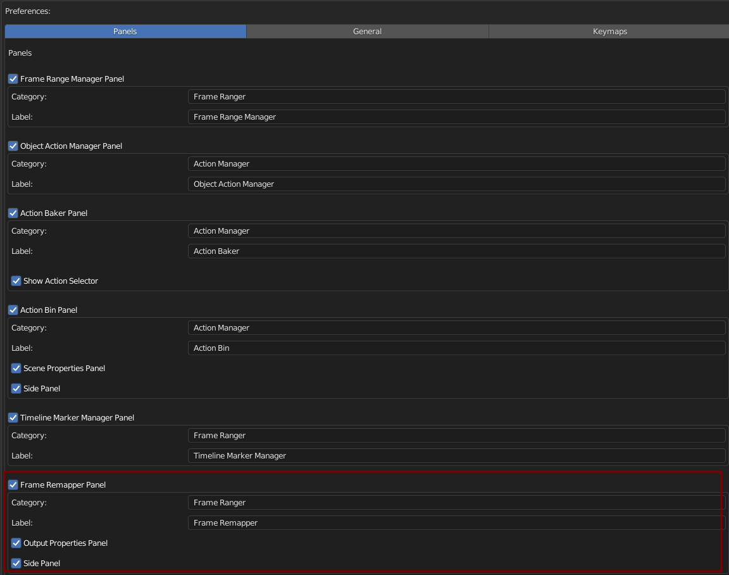
Task: Disable the Frame Range Manager Panel checkbox
Action: (x=13, y=79)
